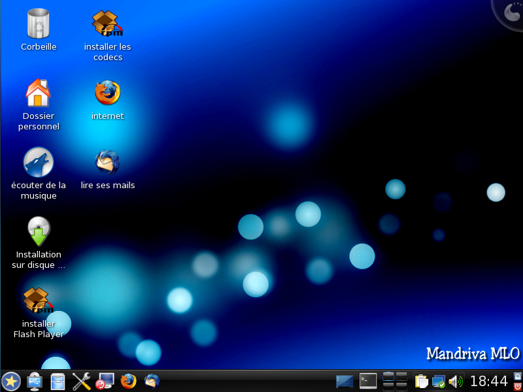
Task: Open Firefox from the taskbar
Action: (128, 381)
